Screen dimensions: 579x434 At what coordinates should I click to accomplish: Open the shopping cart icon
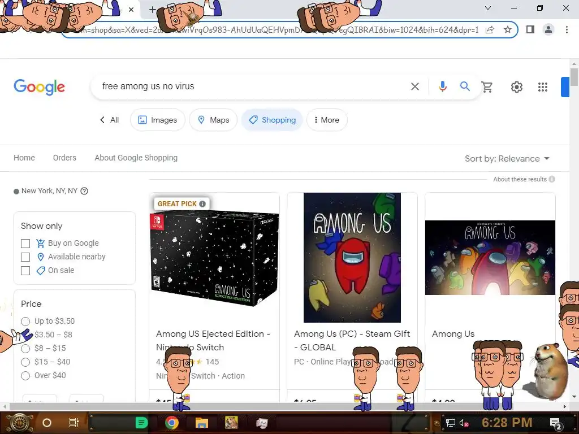click(x=487, y=86)
